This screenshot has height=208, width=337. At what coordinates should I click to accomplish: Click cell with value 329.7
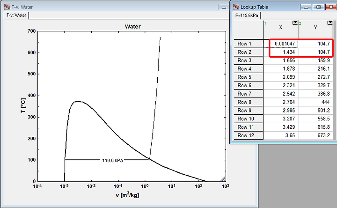315,85
